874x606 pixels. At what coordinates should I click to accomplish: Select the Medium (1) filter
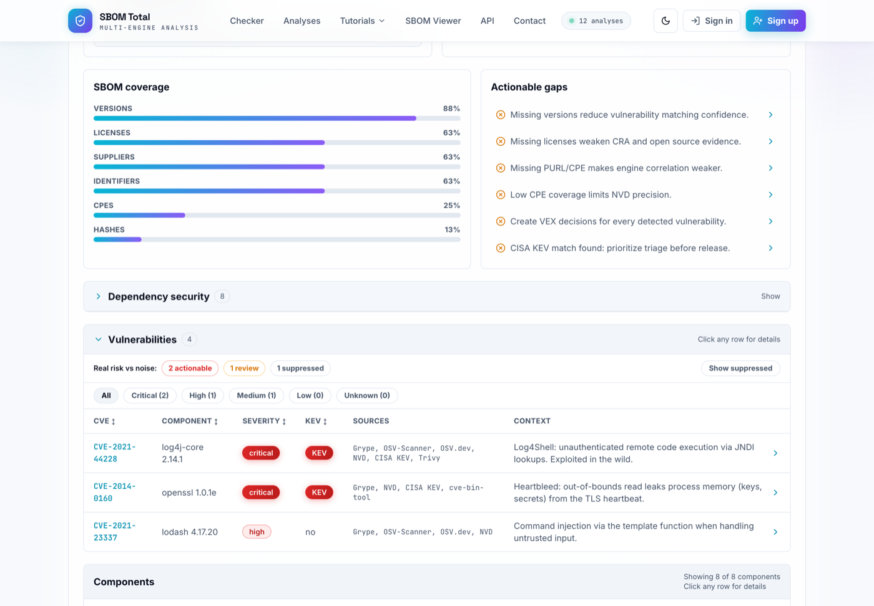click(257, 395)
